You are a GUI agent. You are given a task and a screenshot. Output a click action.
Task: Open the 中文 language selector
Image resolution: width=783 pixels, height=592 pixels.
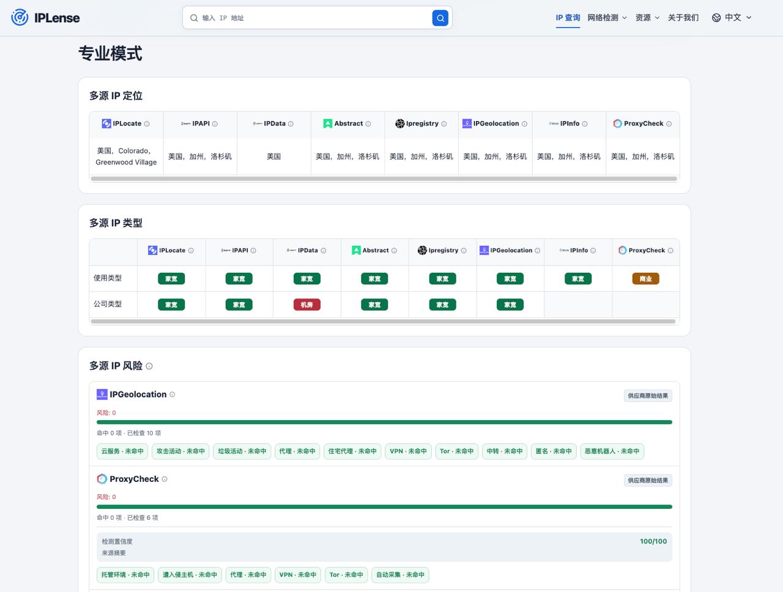click(x=732, y=18)
